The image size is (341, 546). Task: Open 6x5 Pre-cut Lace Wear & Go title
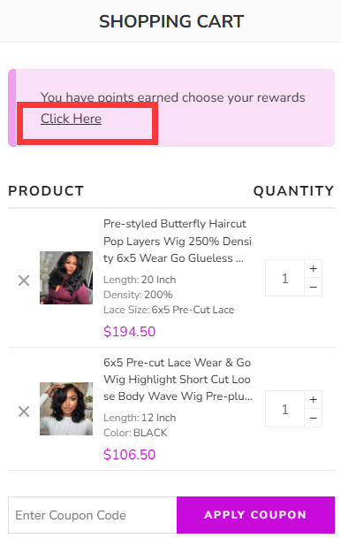point(178,380)
